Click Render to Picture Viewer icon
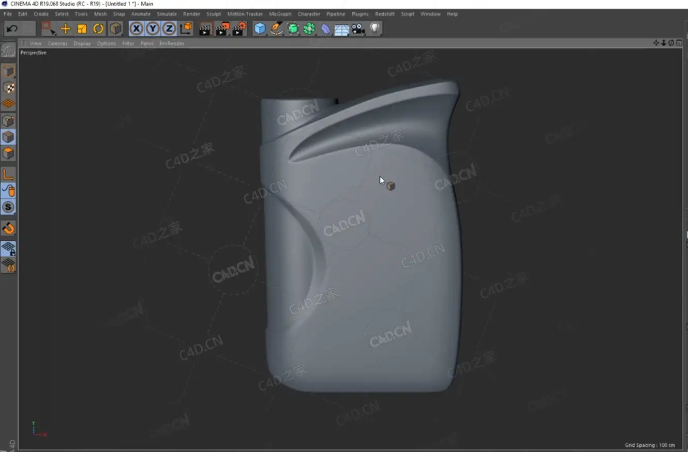 click(222, 28)
